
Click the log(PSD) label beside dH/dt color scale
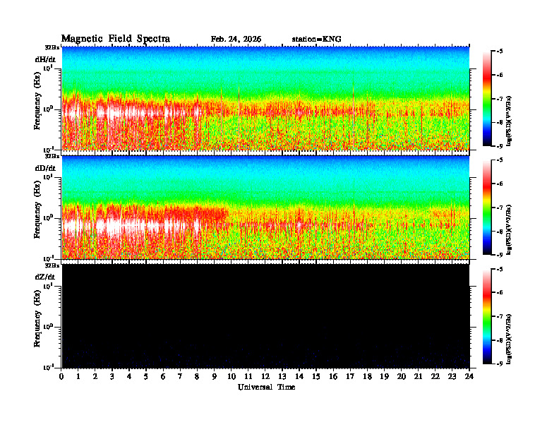click(510, 121)
